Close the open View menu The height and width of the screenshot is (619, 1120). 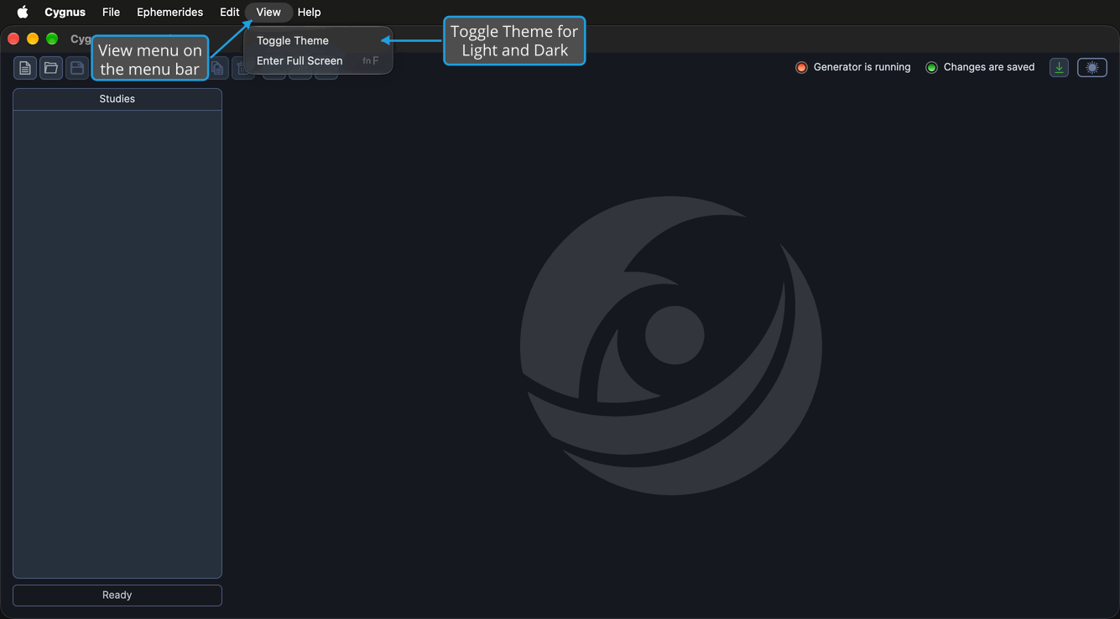click(x=268, y=12)
